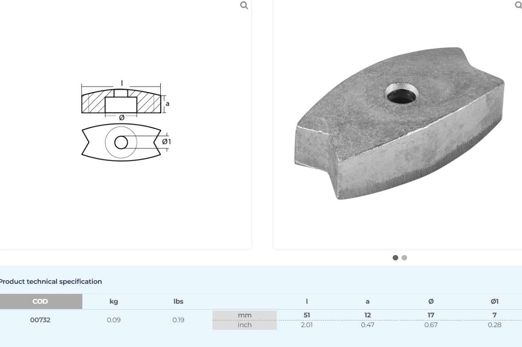Screen dimensions: 522x347
Task: Click the inch unit row label
Action: (x=244, y=325)
